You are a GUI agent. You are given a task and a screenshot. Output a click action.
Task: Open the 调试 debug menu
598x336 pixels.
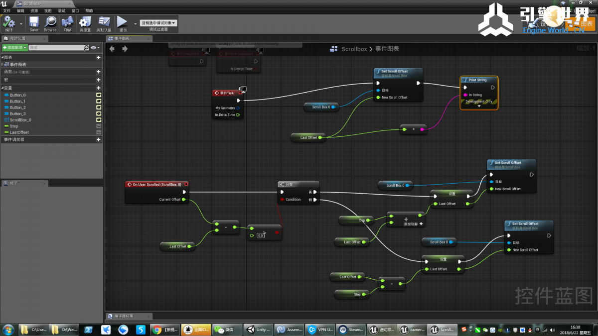coord(61,10)
